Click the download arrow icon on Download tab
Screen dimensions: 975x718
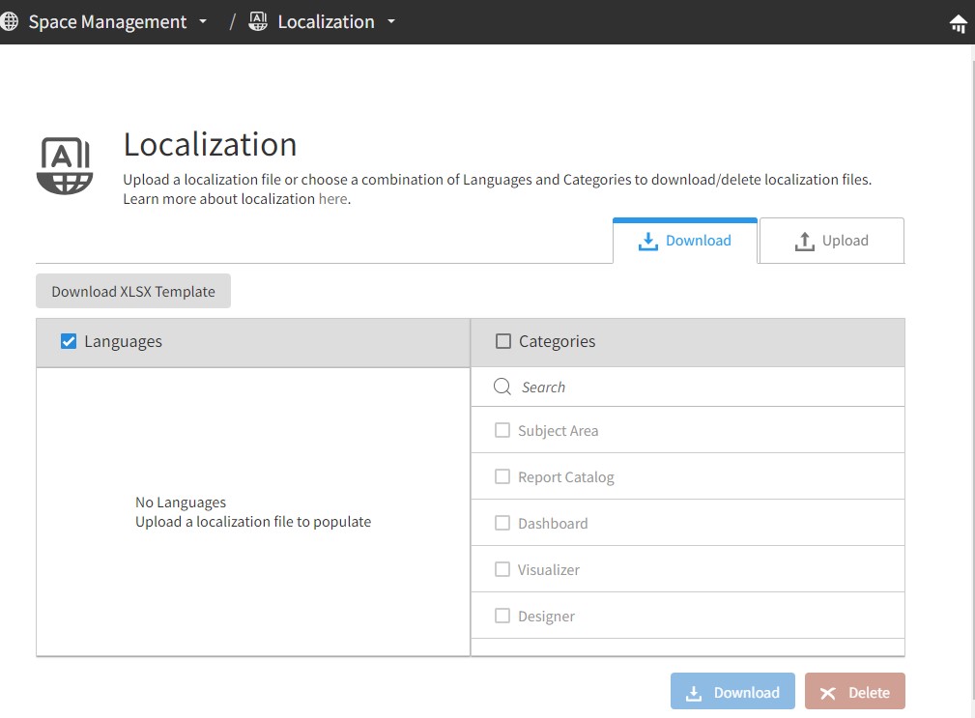647,241
